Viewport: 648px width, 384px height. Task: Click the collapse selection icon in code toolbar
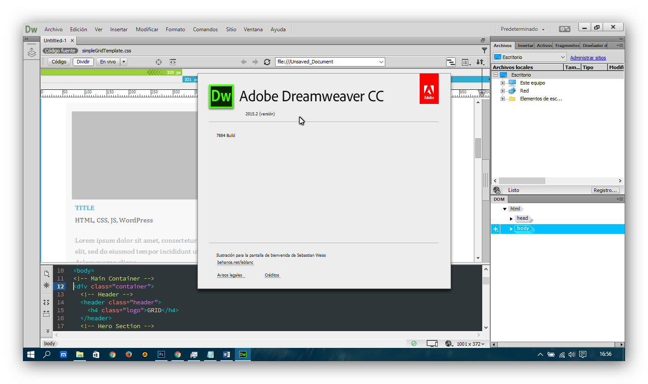(47, 314)
